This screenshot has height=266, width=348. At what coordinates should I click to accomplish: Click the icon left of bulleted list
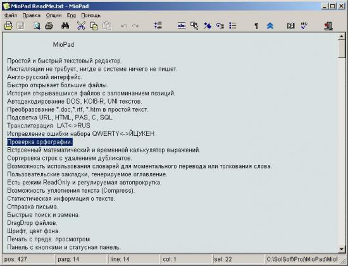tap(220, 26)
